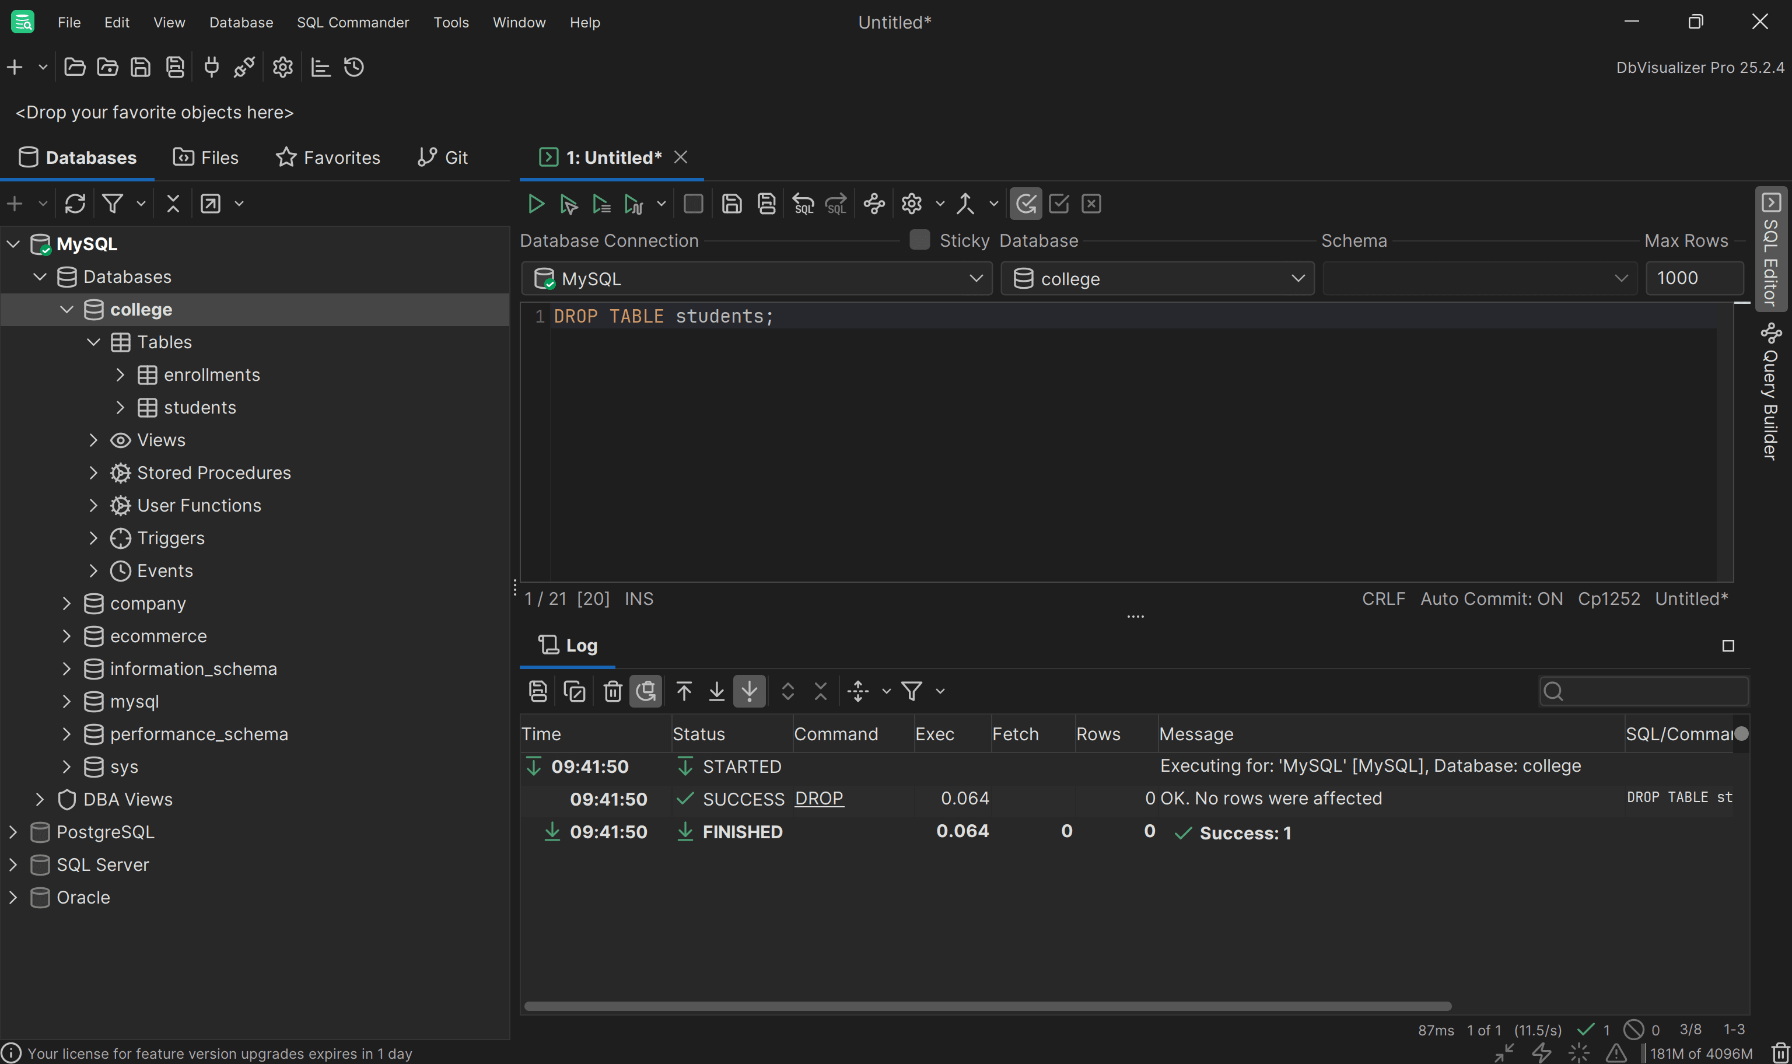Save the SQL editor script
Screen dimensions: 1792x1064
pyautogui.click(x=731, y=204)
